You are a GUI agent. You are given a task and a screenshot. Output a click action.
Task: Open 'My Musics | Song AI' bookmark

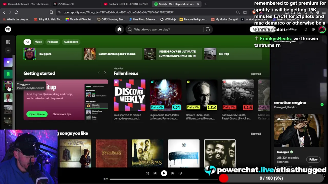point(224,19)
